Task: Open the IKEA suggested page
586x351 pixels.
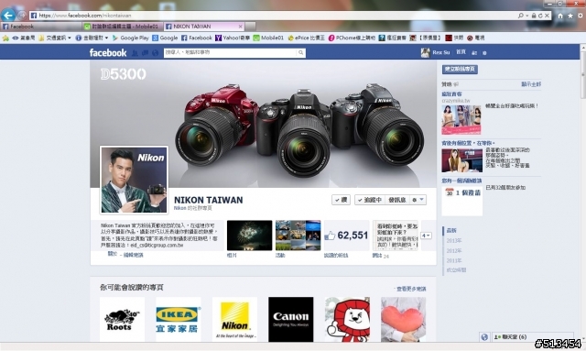Action: pos(179,320)
